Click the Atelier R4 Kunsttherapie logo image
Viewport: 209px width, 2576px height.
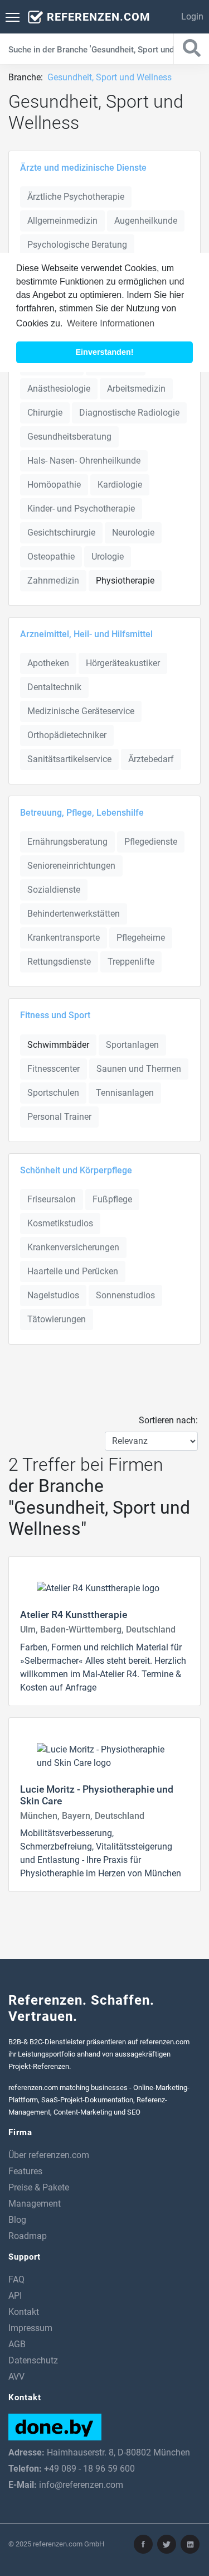[98, 1588]
